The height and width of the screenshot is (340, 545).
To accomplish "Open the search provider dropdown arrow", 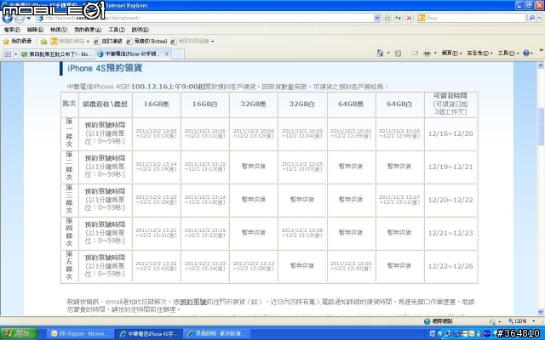I will (x=539, y=18).
